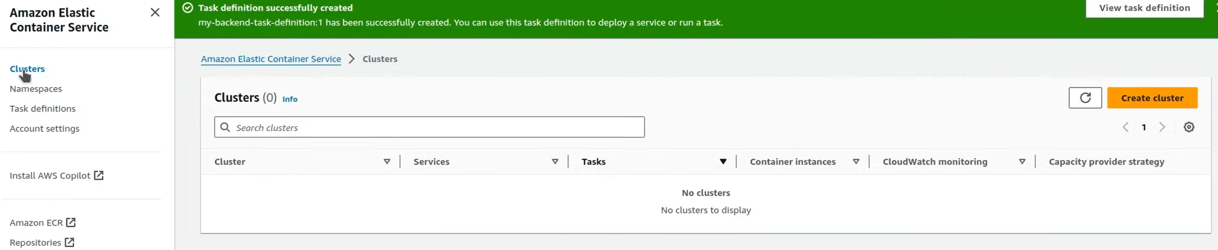The width and height of the screenshot is (1218, 250).
Task: Sort by Tasks column arrow
Action: point(723,161)
